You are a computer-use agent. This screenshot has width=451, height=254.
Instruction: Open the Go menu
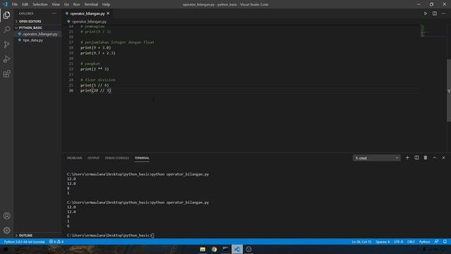(x=66, y=4)
